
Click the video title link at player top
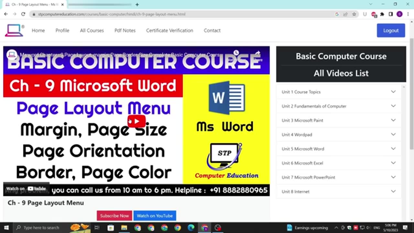coord(120,55)
